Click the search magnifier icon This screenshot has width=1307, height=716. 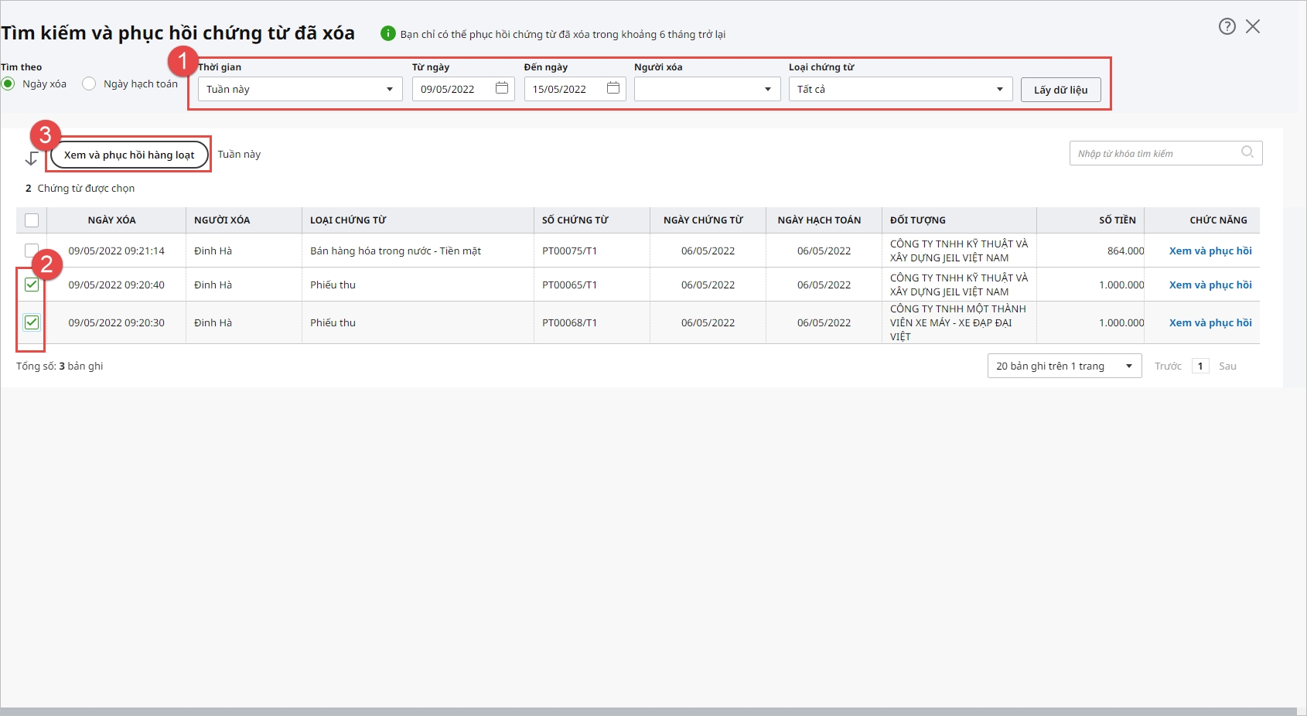pyautogui.click(x=1247, y=152)
